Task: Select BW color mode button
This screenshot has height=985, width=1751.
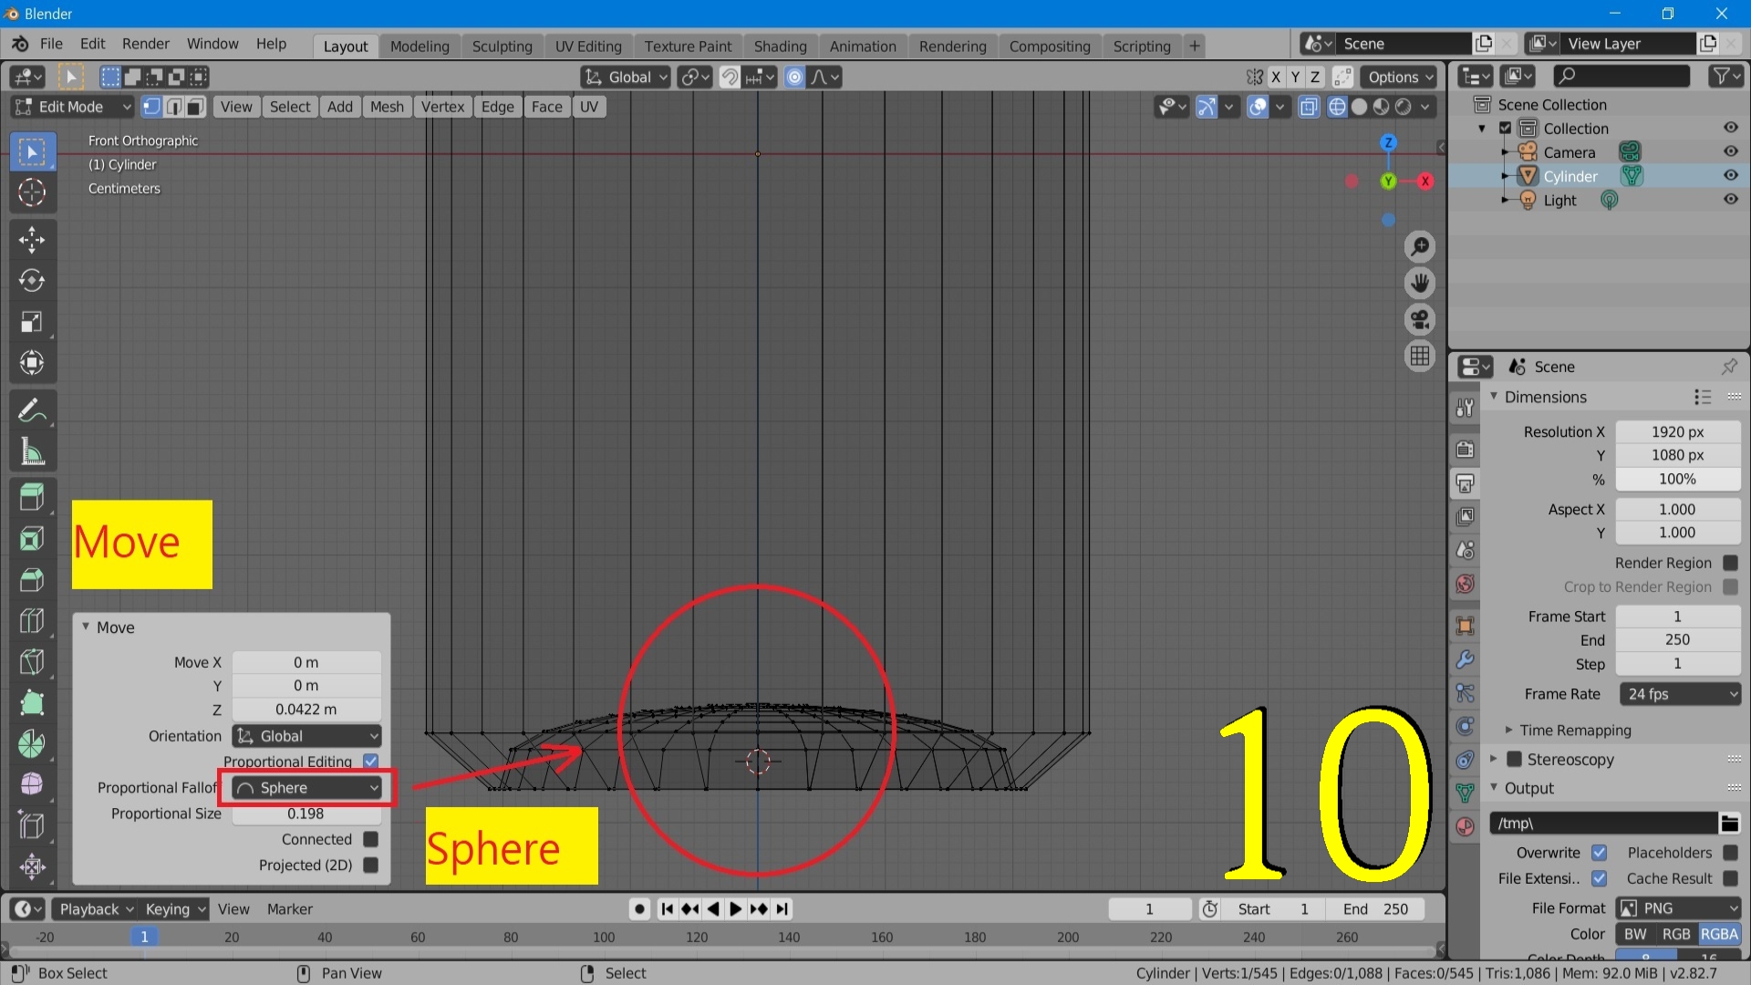Action: pyautogui.click(x=1635, y=934)
